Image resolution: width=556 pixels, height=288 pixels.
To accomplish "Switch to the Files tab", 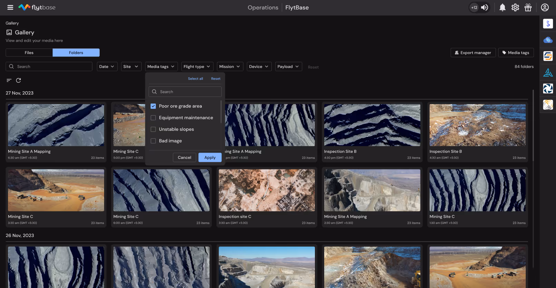I will coord(29,53).
